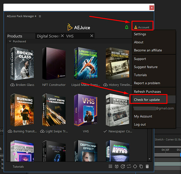Click the NFT Constructor label

[x=54, y=85]
